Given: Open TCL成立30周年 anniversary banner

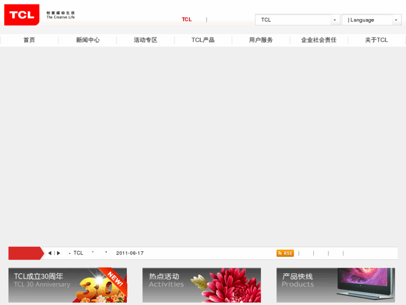Looking at the screenshot, I should (x=68, y=285).
